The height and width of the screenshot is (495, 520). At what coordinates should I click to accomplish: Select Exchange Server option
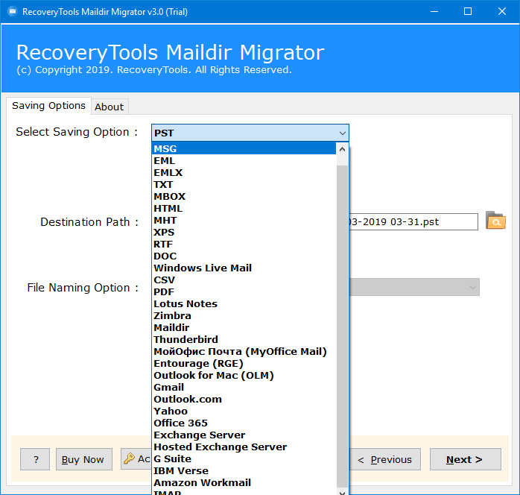point(244,435)
